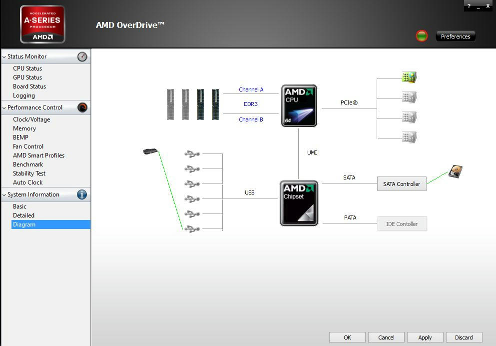Click the bottommost greyed-out PCIe slot icon
Screen dimensions: 496x346
(x=409, y=137)
